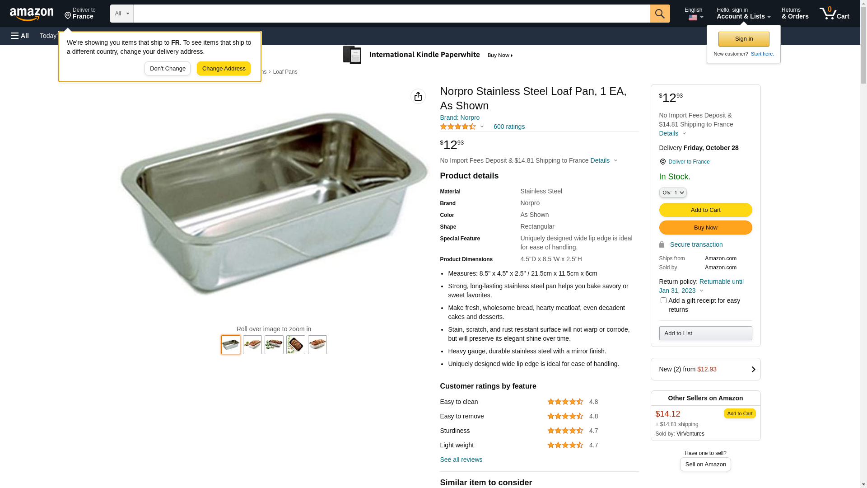The height and width of the screenshot is (488, 867).
Task: Expand the English language selector
Action: pos(694,14)
